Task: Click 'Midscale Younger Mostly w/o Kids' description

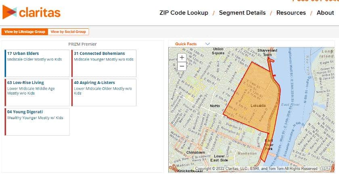Action: (x=104, y=59)
